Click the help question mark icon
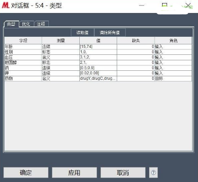This screenshot has height=182, width=198. [x=153, y=173]
